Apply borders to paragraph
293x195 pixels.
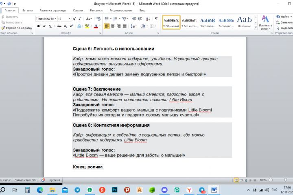[x=151, y=26]
